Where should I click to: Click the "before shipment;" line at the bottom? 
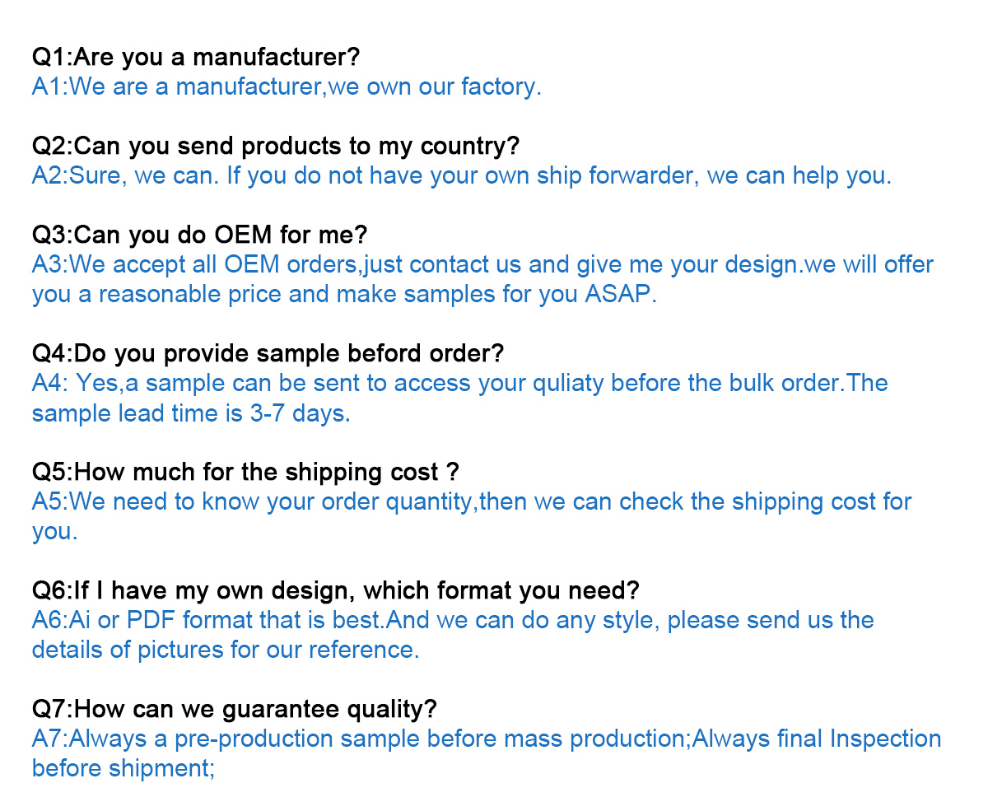click(123, 768)
